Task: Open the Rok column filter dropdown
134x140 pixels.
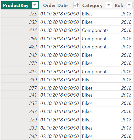Action: [x=129, y=5]
